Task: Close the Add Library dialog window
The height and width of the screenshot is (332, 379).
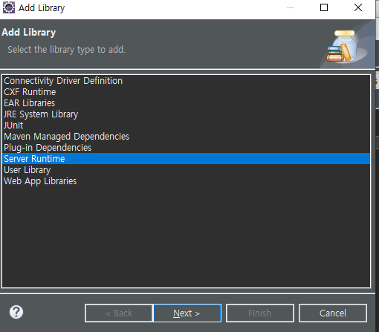Action: (358, 7)
